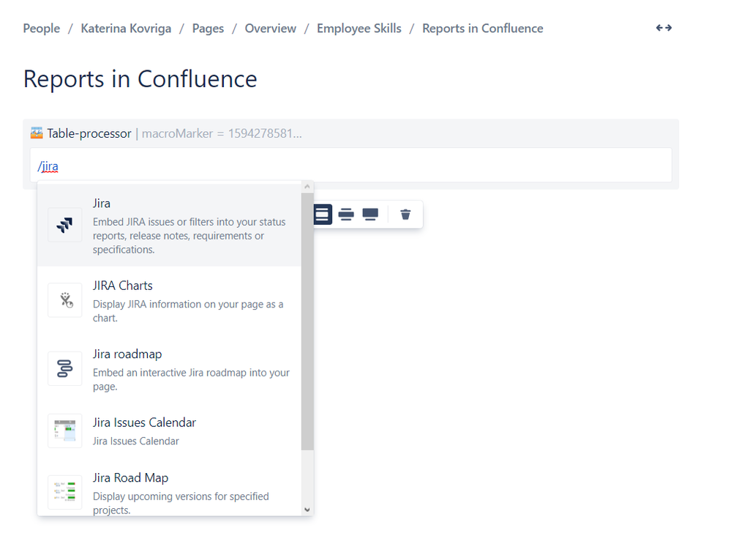Open the People breadcrumb link
731x536 pixels.
click(42, 29)
